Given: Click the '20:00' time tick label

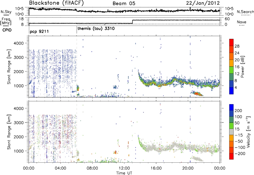Looking at the screenshot, I should [x=188, y=168].
